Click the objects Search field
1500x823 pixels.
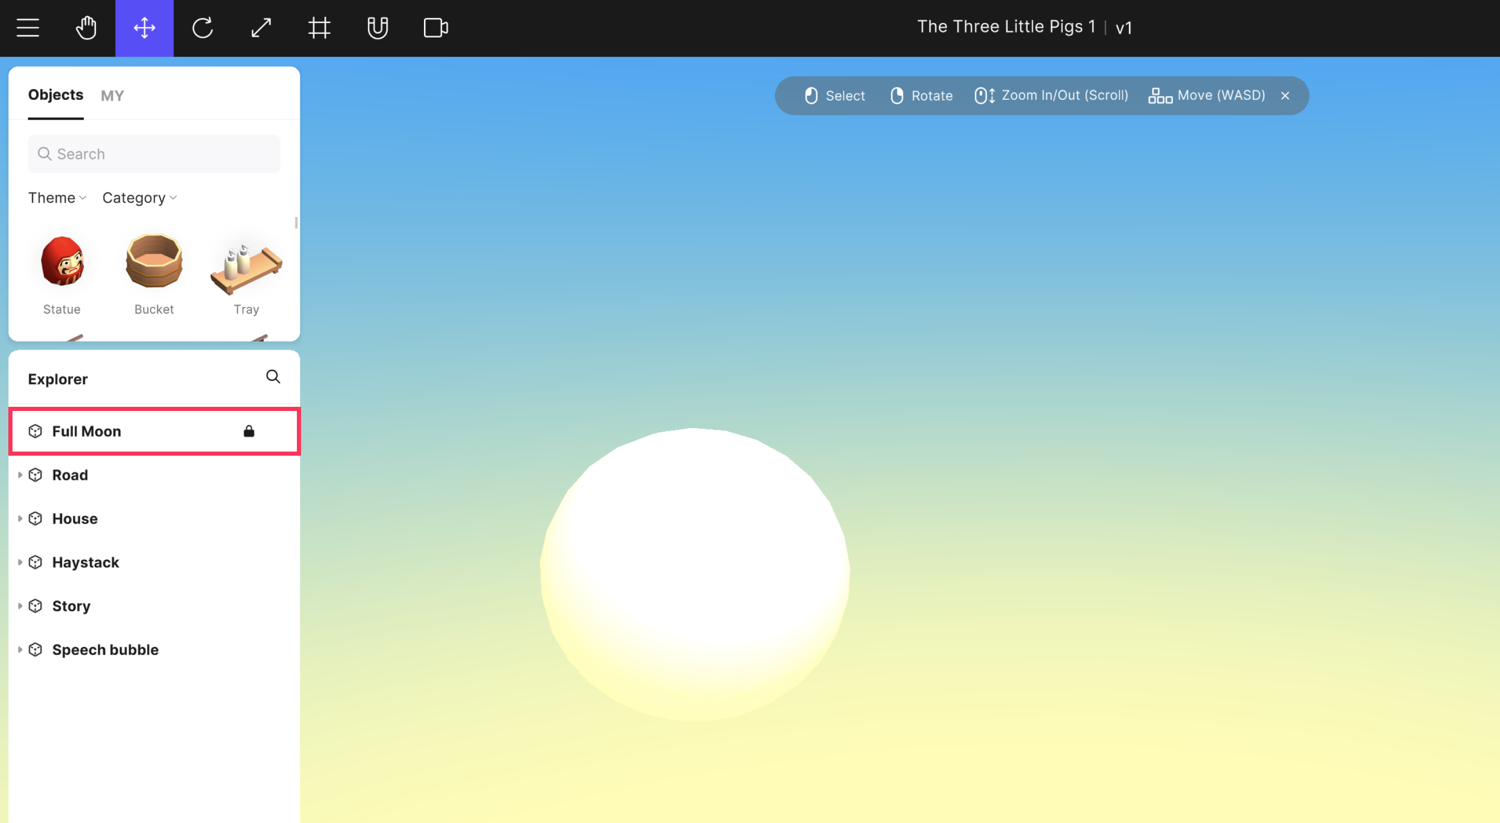click(x=154, y=154)
